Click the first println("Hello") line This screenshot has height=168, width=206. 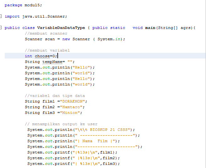(60, 67)
